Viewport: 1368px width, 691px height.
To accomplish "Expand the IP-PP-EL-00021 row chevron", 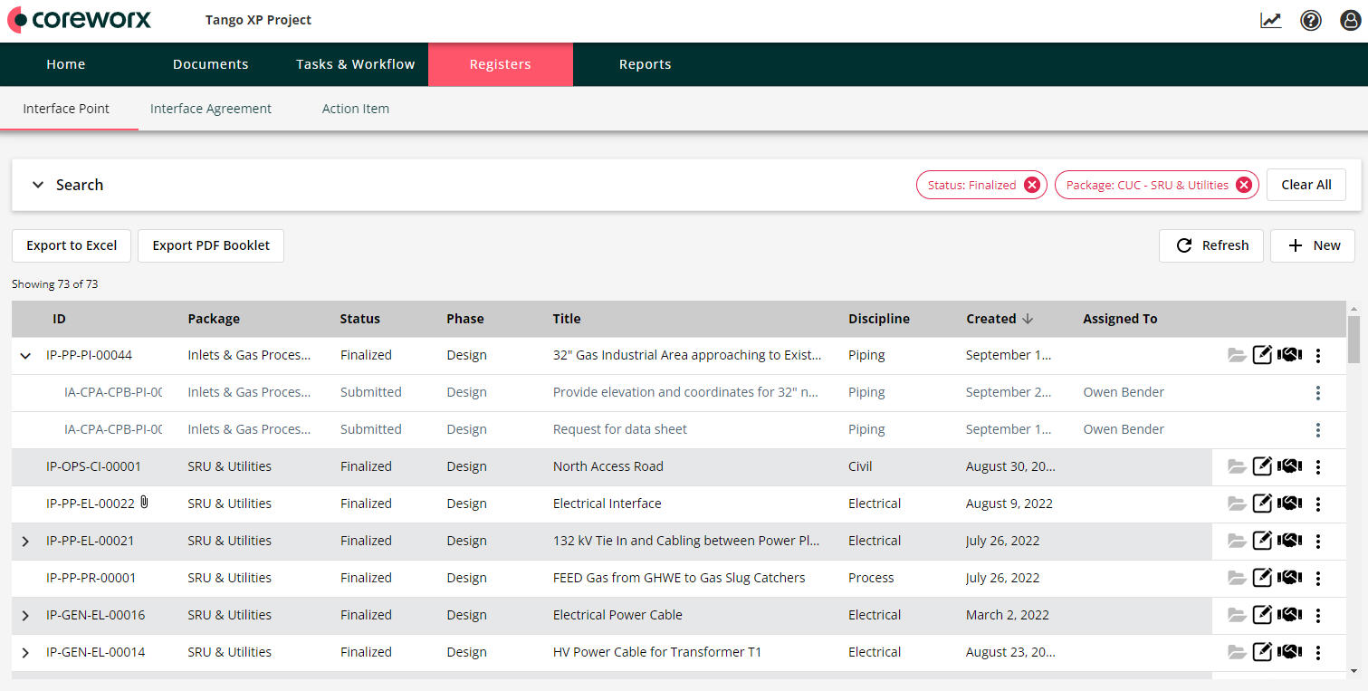I will [24, 540].
